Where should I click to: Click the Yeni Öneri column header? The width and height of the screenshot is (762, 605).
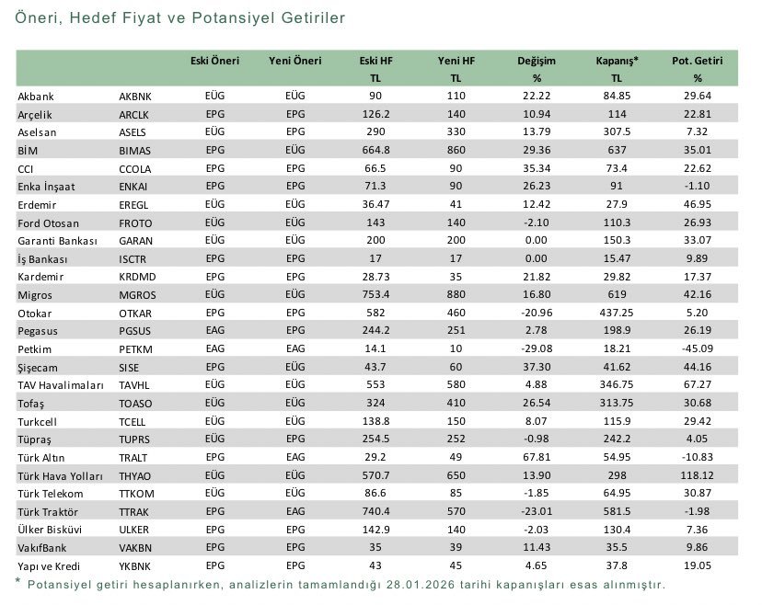(x=295, y=61)
